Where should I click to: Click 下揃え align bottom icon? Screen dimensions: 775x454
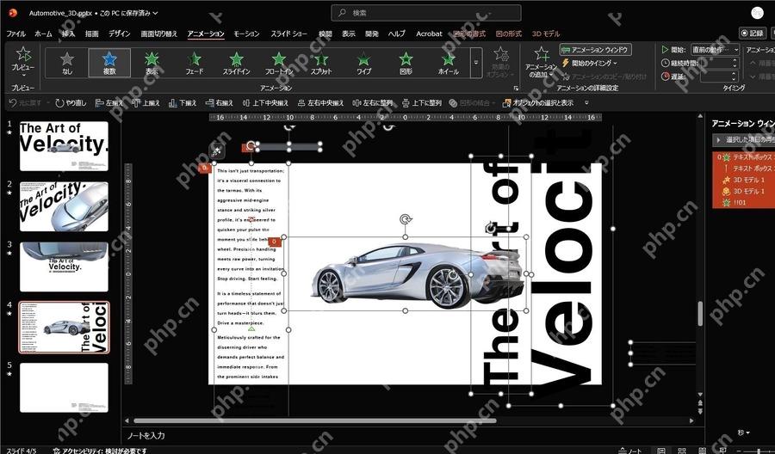[172, 102]
